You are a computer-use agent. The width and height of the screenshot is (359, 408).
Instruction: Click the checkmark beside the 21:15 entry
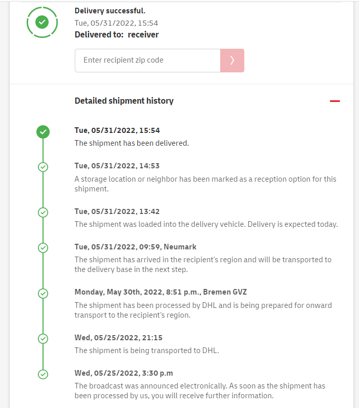tap(43, 339)
